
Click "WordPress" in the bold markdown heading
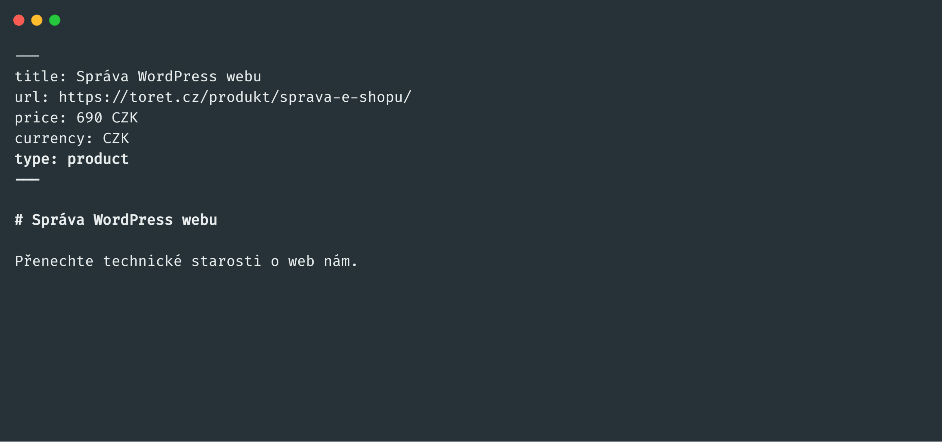coord(133,220)
